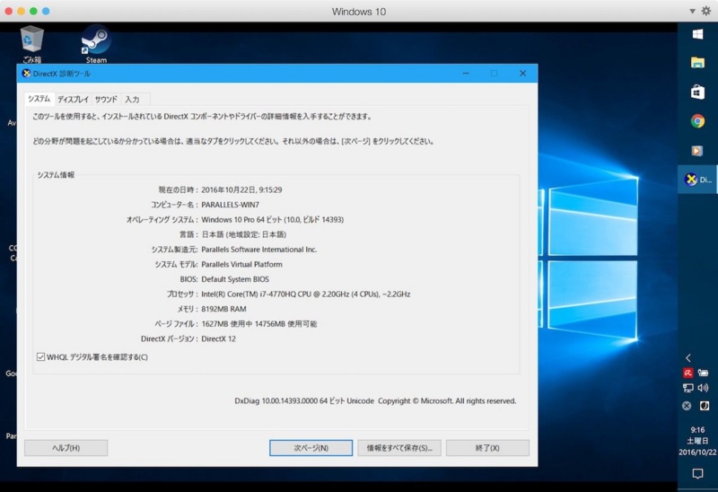Open the Parallels title bar dropdown arrow
718x492 pixels.
click(692, 11)
